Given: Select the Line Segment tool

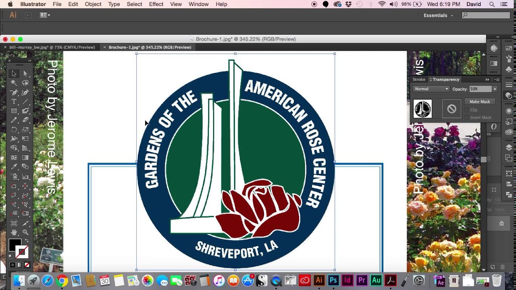Looking at the screenshot, I should coord(25,101).
